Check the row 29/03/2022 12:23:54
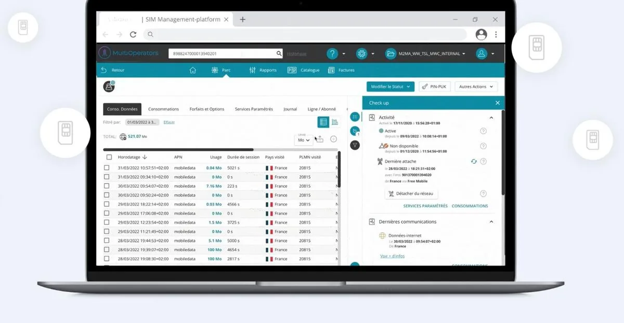624x323 pixels. point(107,222)
